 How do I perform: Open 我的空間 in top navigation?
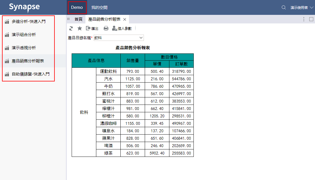99,7
